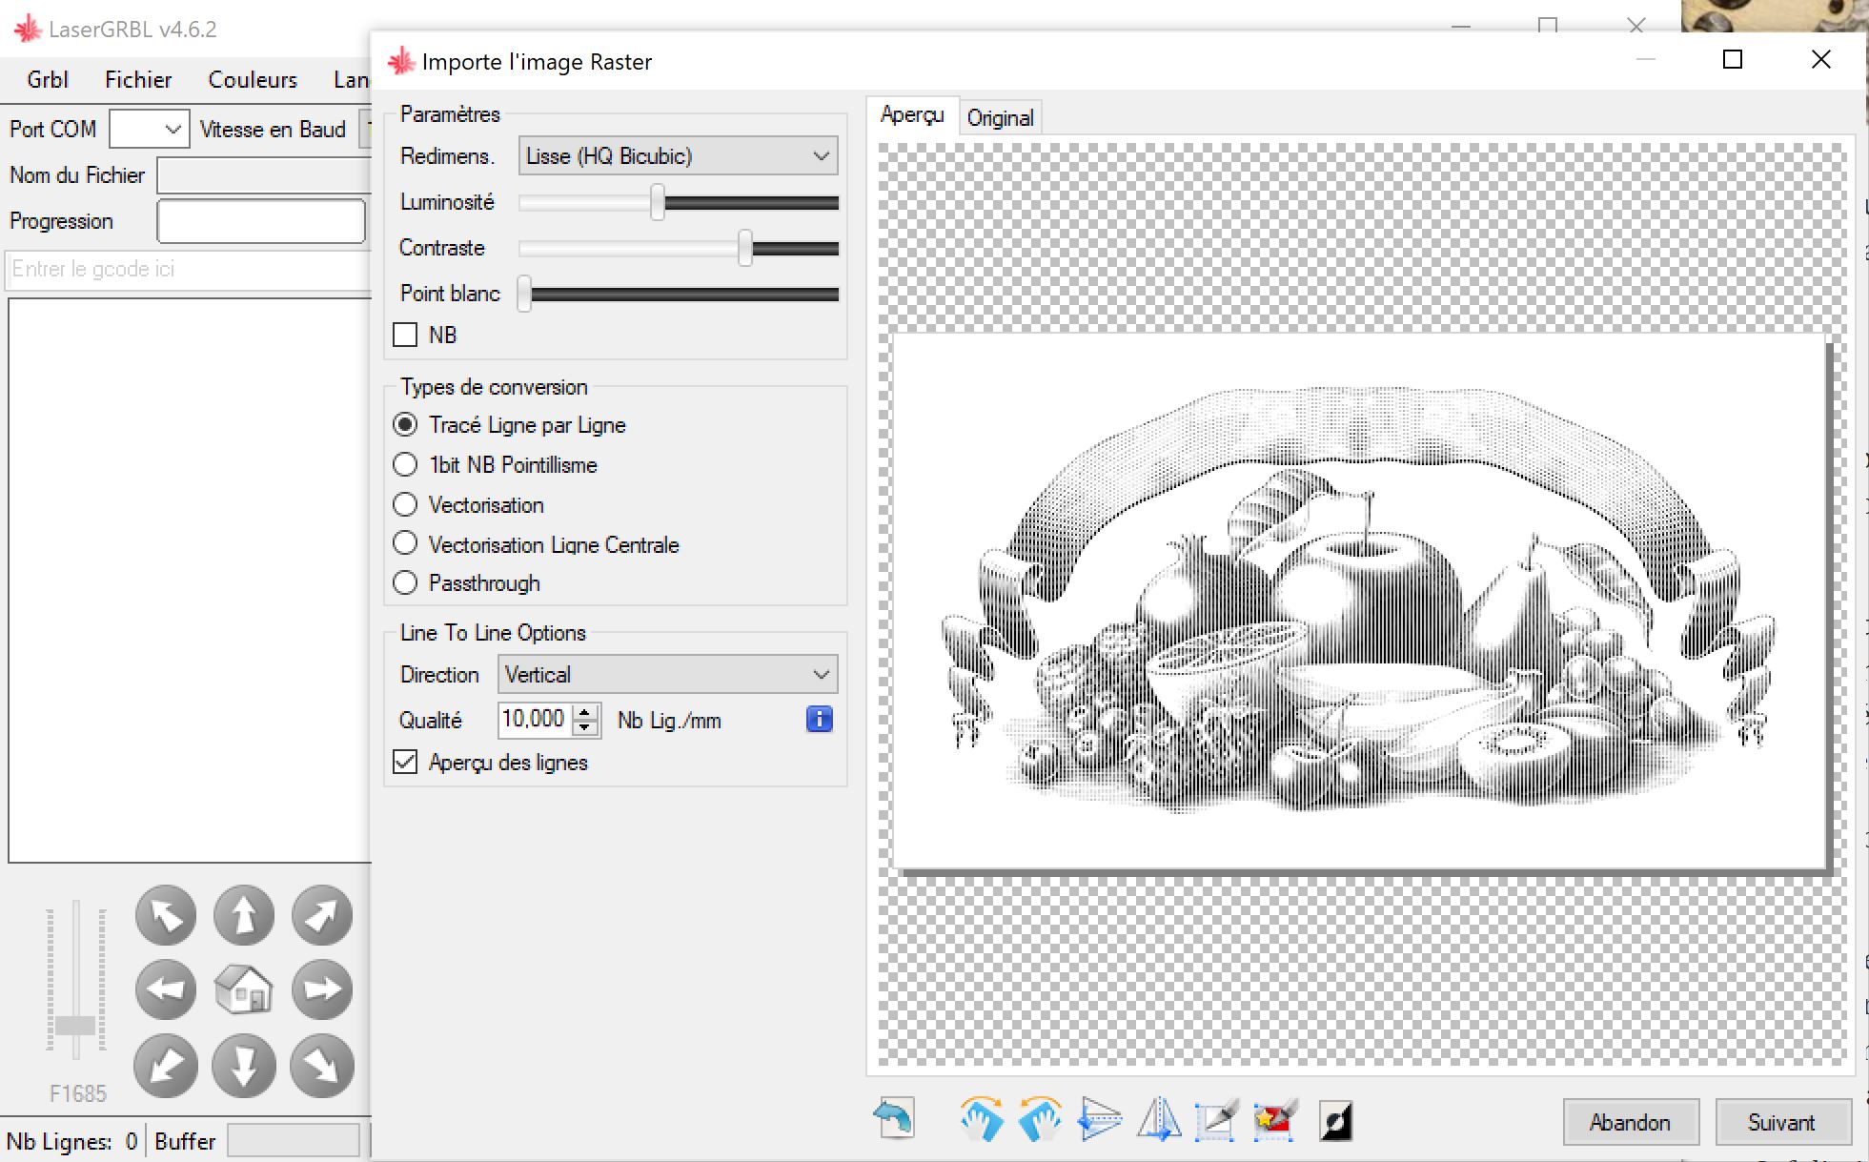1869x1162 pixels.
Task: Click the LaserGRBL logo in main title bar
Action: (28, 29)
